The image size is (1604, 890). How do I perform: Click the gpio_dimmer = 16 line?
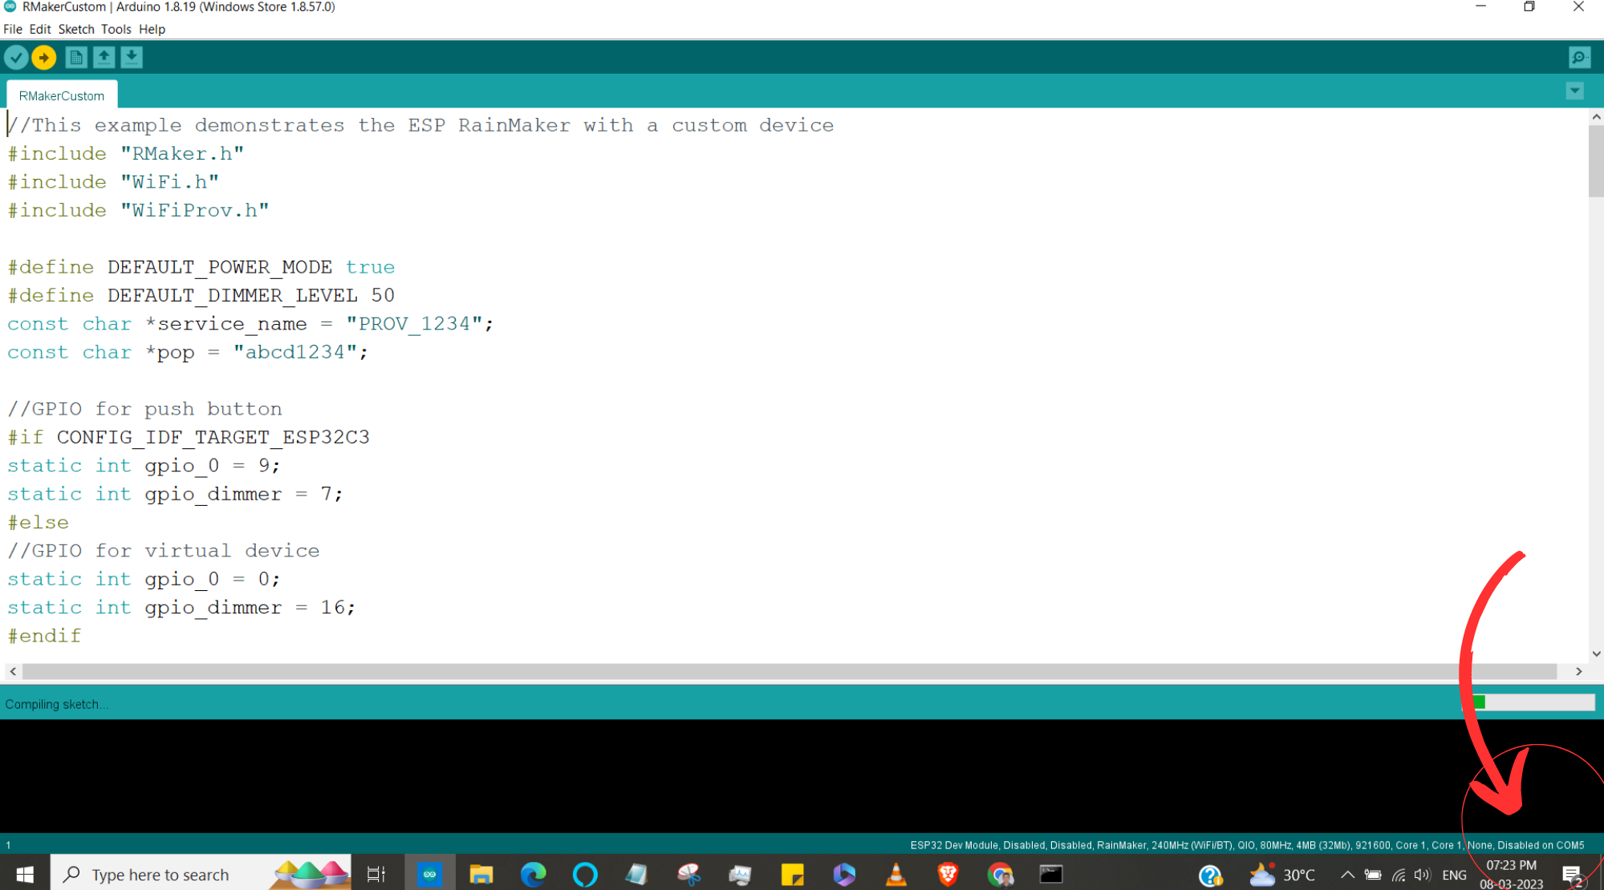tap(181, 607)
